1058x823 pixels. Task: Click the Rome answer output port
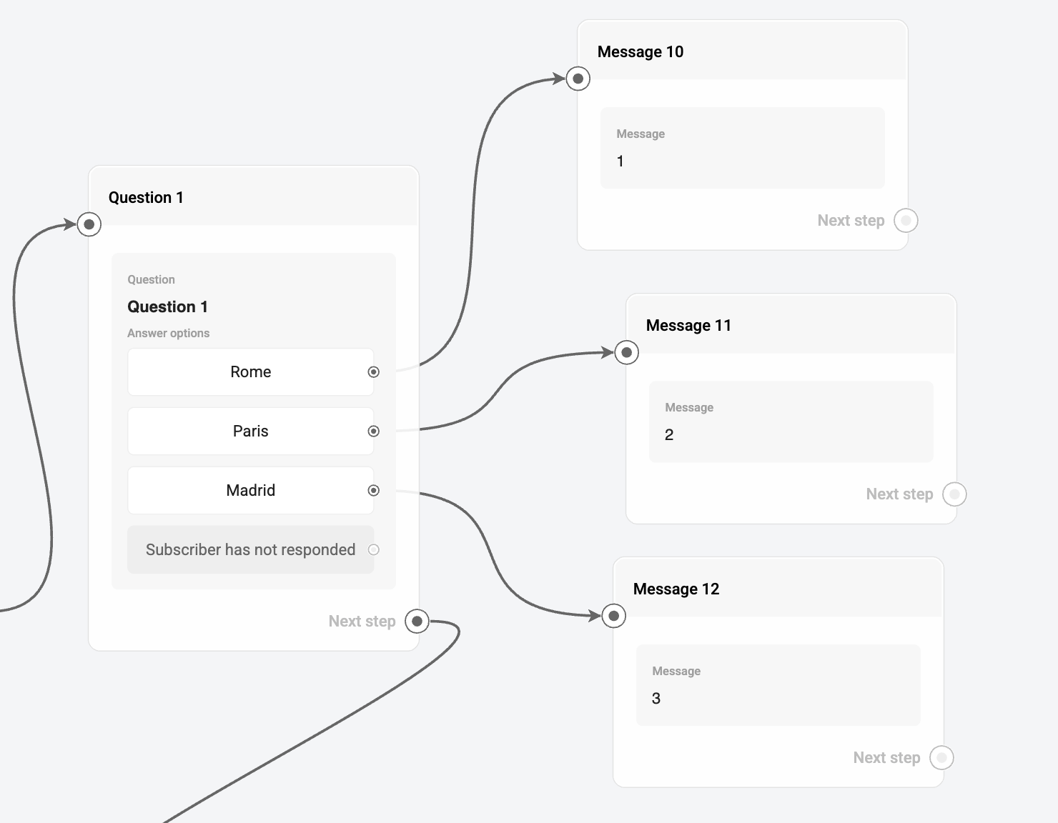[374, 371]
